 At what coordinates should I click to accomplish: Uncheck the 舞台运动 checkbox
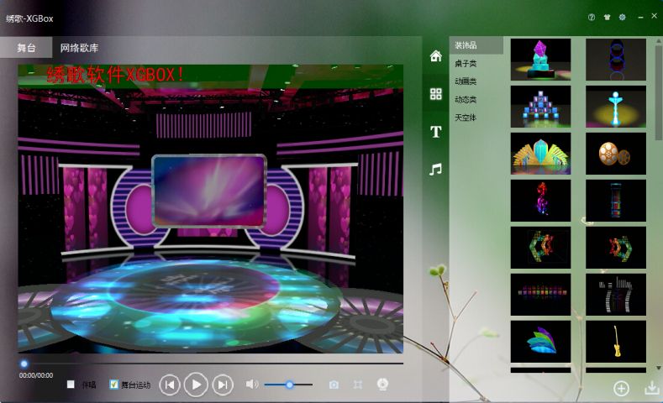click(x=114, y=385)
